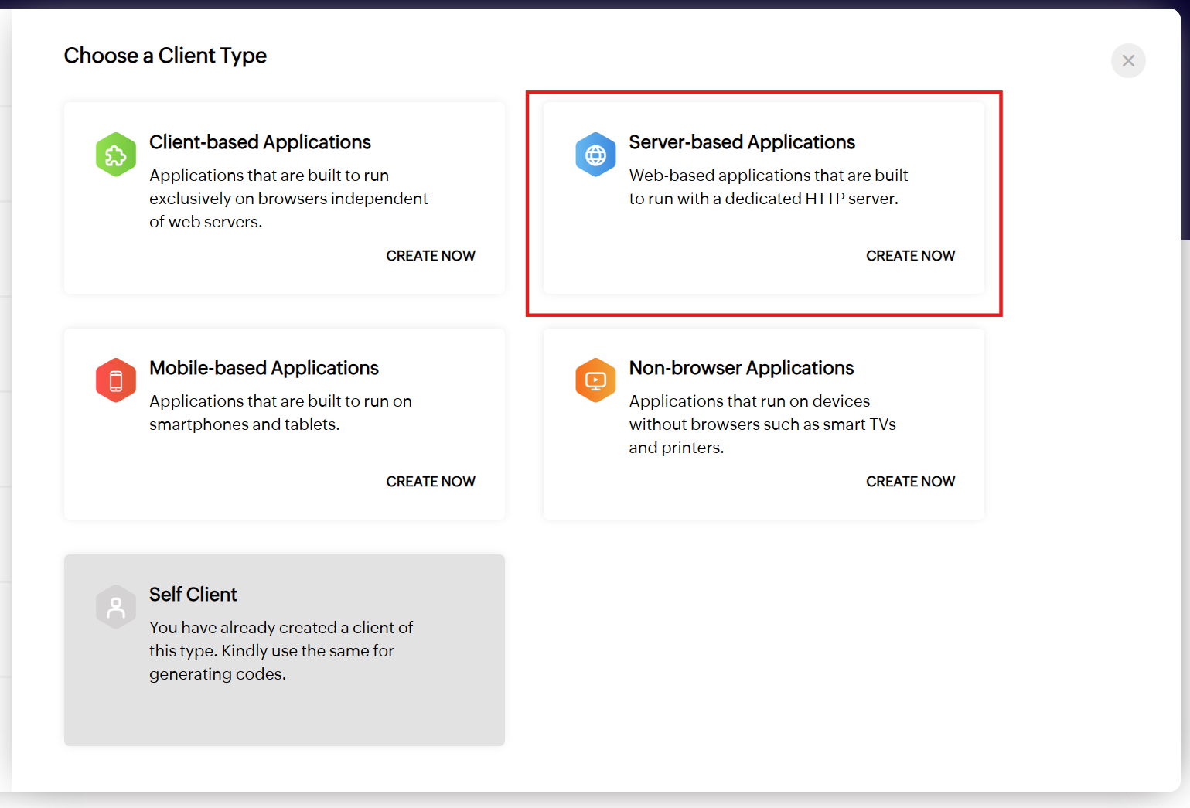Image resolution: width=1190 pixels, height=808 pixels.
Task: Click the green puzzle-piece Client-based Applications icon
Action: click(116, 155)
